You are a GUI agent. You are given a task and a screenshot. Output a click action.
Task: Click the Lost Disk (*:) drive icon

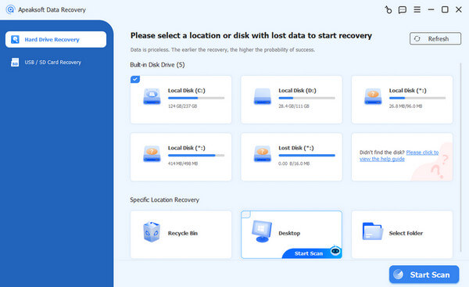[x=263, y=154]
